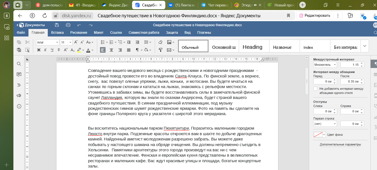This screenshot has height=170, width=377.
Task: Decrease font size with the smaller A icon
Action: click(82, 42)
